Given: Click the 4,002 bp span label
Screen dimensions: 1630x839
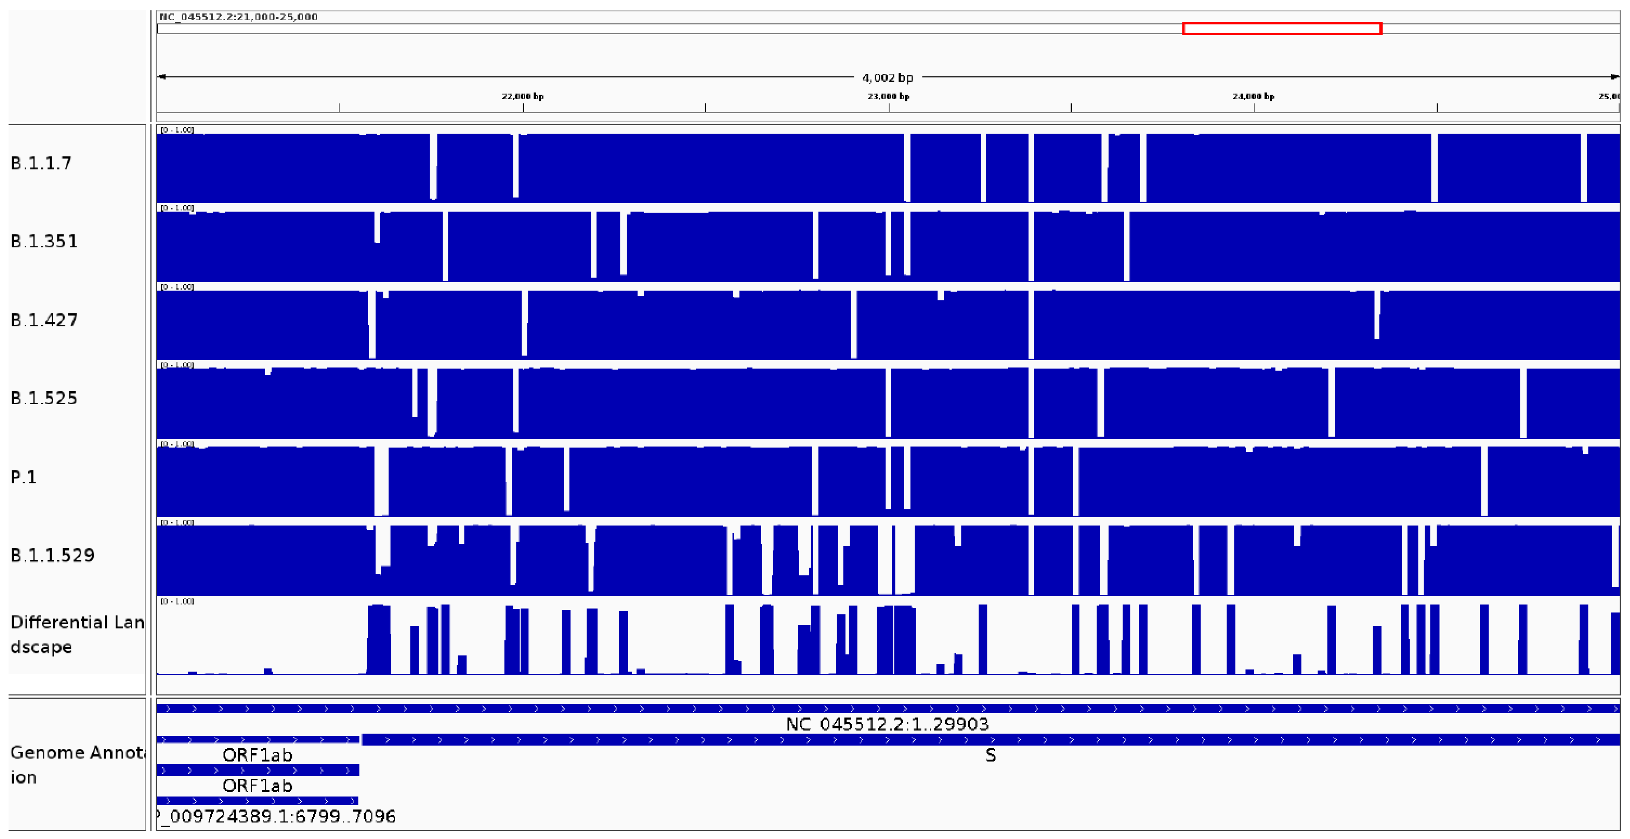Looking at the screenshot, I should pyautogui.click(x=888, y=78).
